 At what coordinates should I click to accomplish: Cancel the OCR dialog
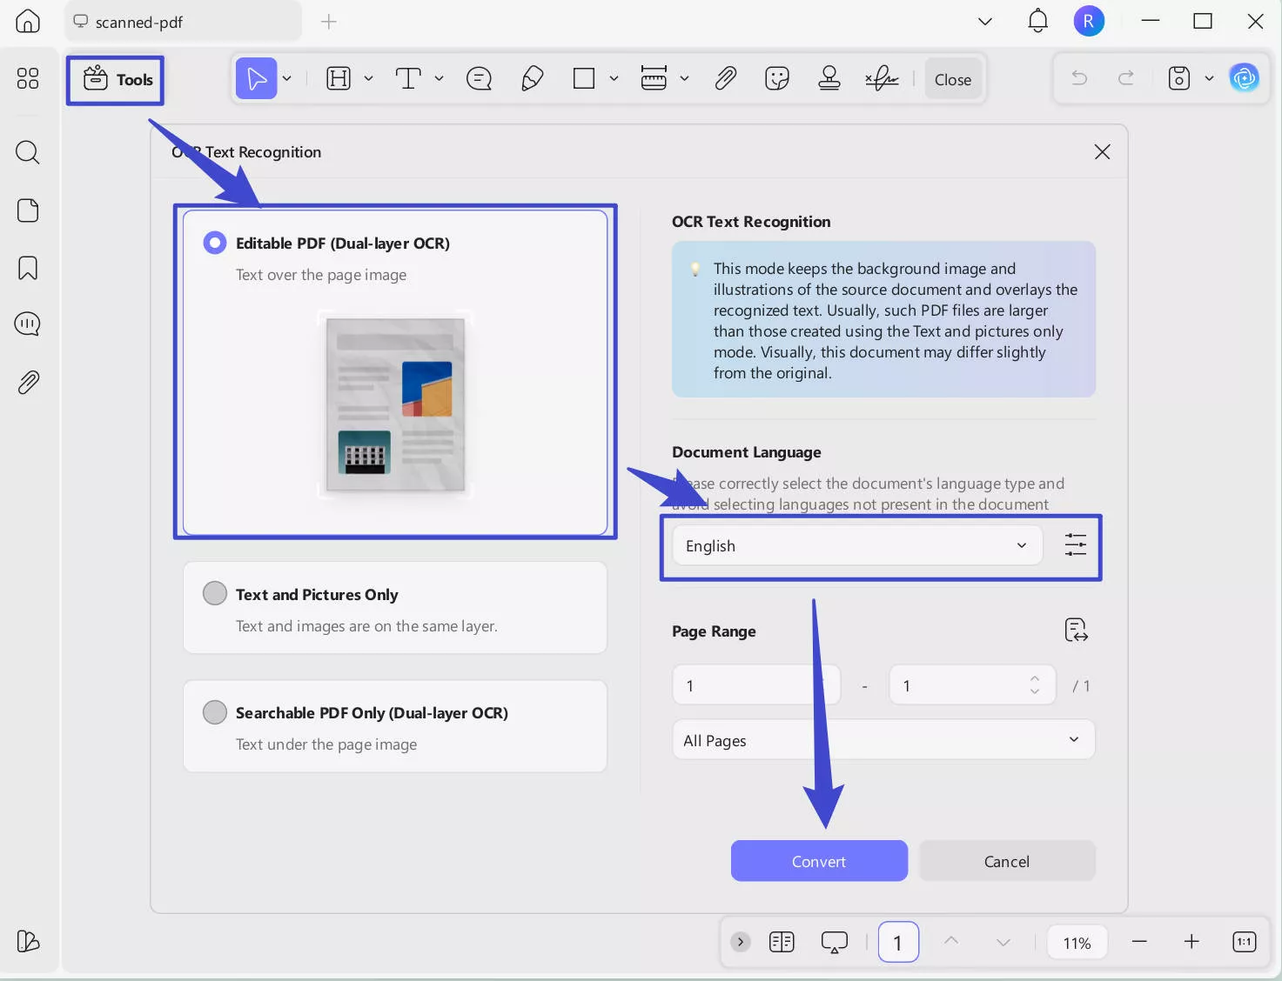point(1006,860)
